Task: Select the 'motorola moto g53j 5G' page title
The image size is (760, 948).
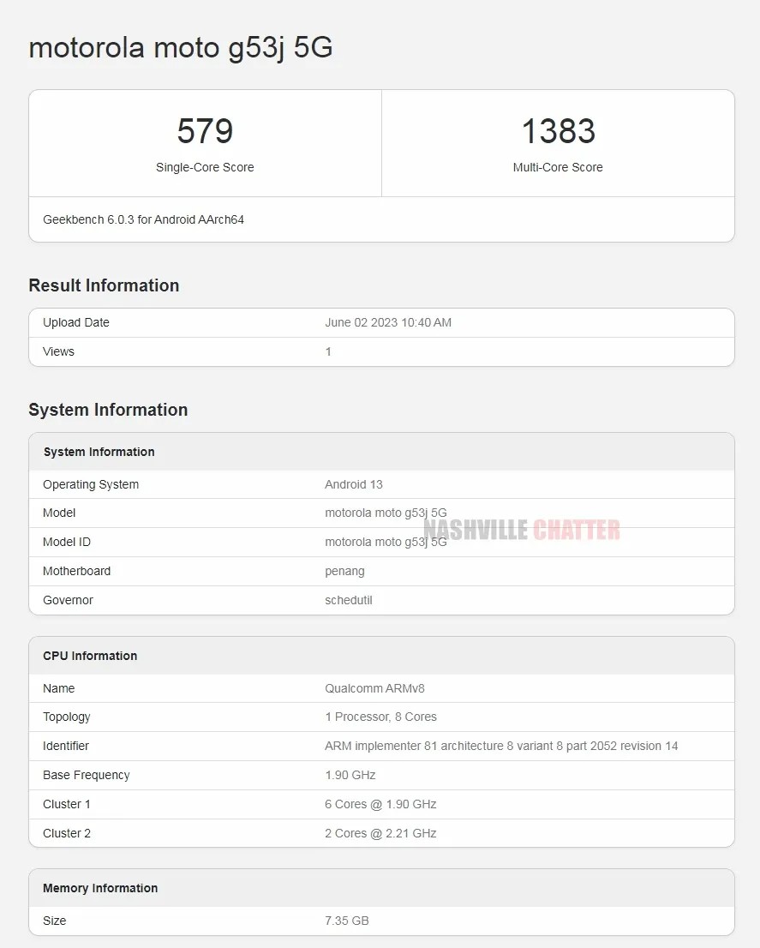Action: (181, 48)
